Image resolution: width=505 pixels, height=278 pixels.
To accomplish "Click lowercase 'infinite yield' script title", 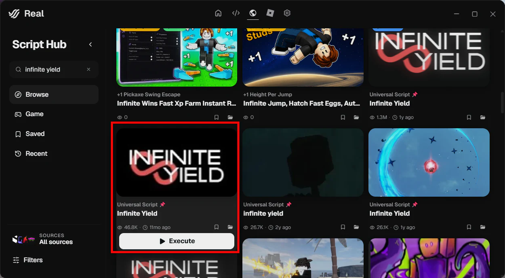I will click(263, 214).
